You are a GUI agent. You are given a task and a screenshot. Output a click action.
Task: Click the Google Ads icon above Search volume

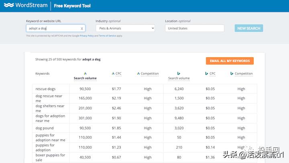[85, 73]
